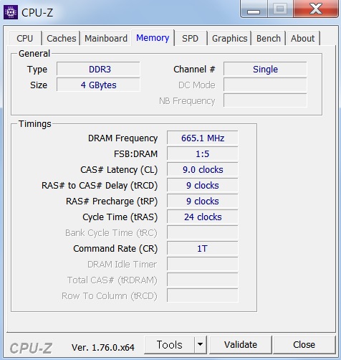Screen dimensions: 341x360
Task: Click the CAS# Latency value field
Action: [x=203, y=169]
